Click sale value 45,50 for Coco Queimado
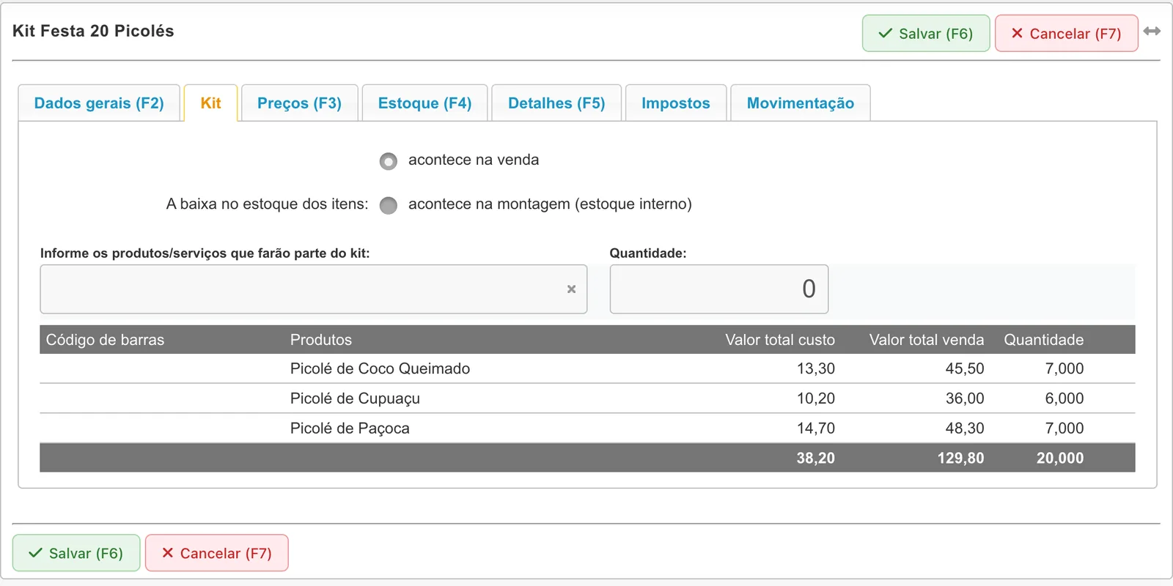Viewport: 1173px width, 586px height. click(x=965, y=368)
